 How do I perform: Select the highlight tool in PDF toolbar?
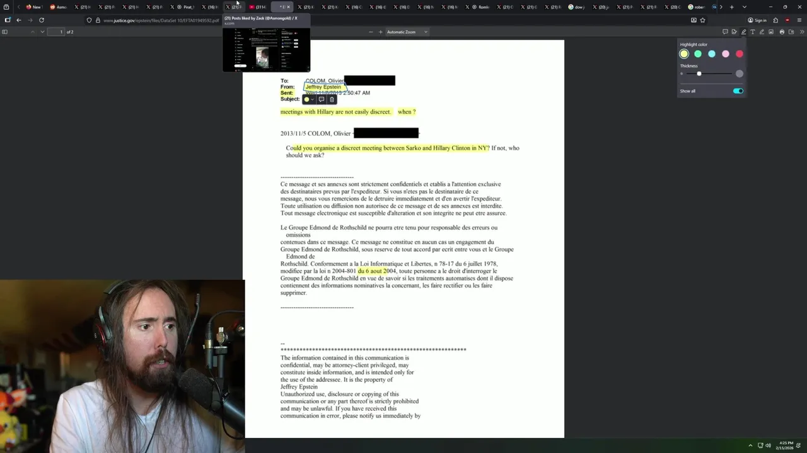click(x=743, y=31)
